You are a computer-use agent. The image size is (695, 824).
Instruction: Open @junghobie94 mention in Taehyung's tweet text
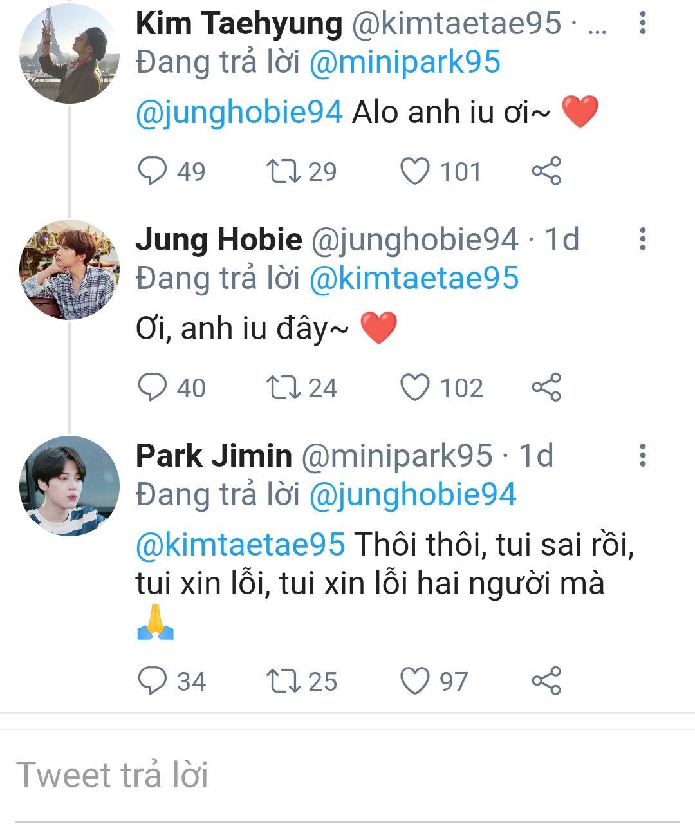tap(239, 113)
